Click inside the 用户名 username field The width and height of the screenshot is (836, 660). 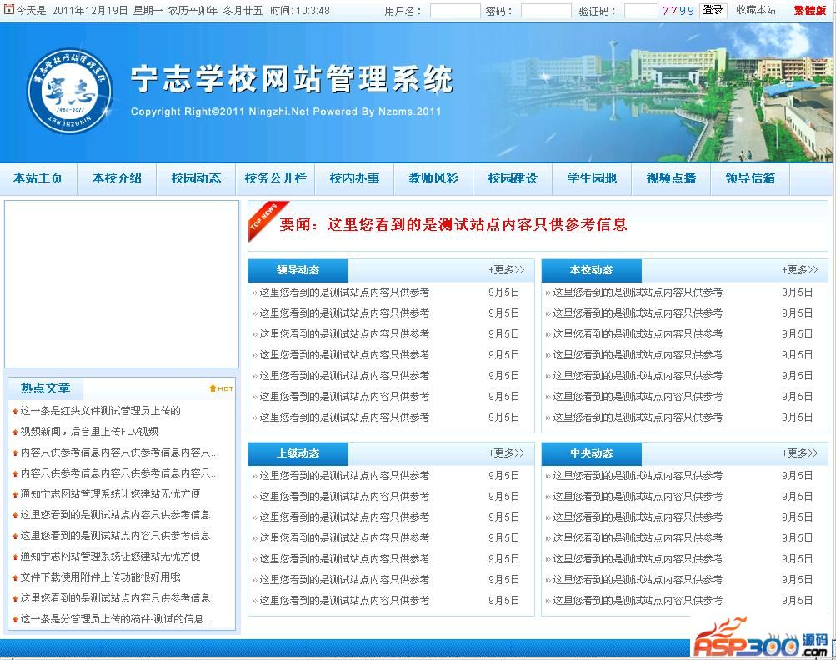(x=455, y=11)
